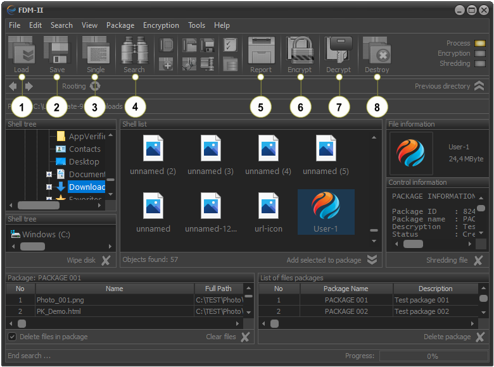Click the Process indicator swatch
Image resolution: width=494 pixels, height=367 pixels.
point(480,44)
